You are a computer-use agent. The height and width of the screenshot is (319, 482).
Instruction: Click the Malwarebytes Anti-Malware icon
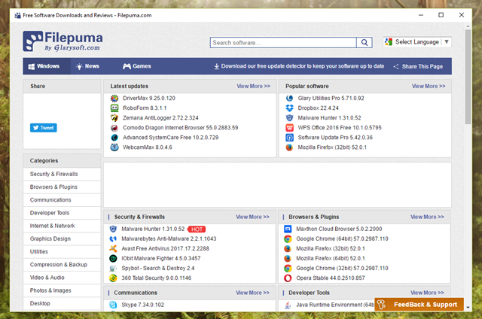pos(113,238)
